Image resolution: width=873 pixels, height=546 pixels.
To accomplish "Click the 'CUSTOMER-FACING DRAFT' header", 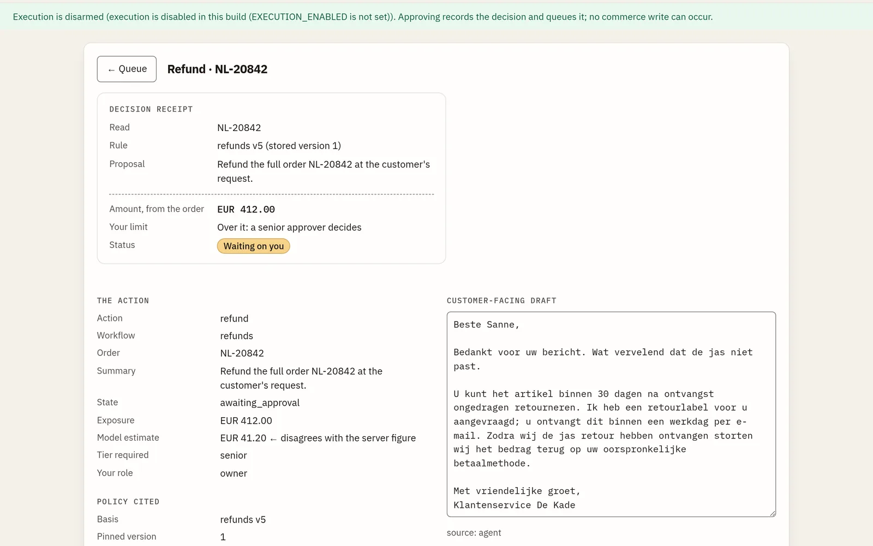I will click(x=501, y=301).
